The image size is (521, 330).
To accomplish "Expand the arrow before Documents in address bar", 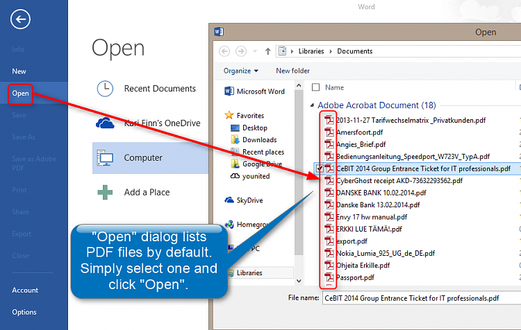I will coord(331,51).
